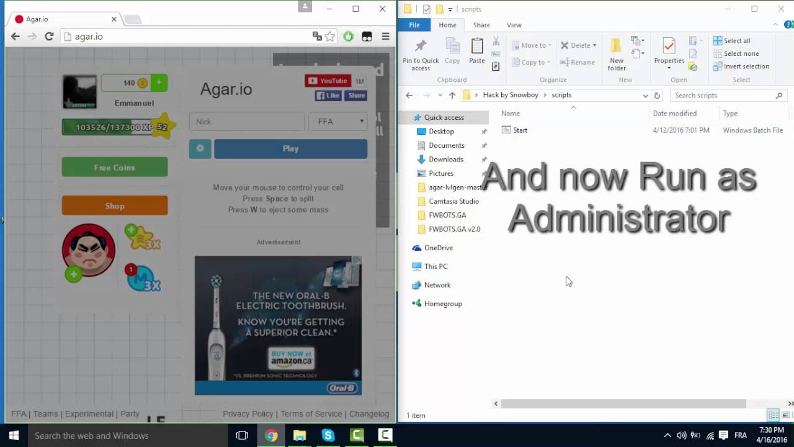This screenshot has height=447, width=794.
Task: Open the Quick Access Toolbar customize arrow
Action: [450, 9]
